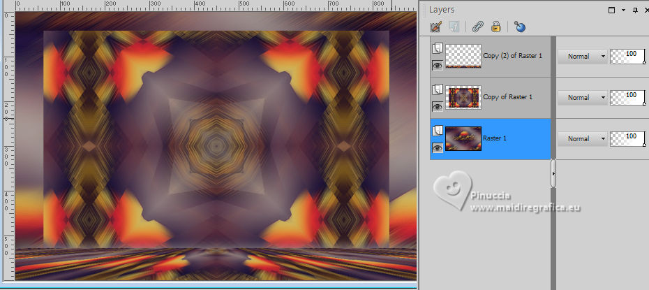This screenshot has width=649, height=290.
Task: Open blend mode dropdown for Copy (2) of Raster 1
Action: [583, 57]
